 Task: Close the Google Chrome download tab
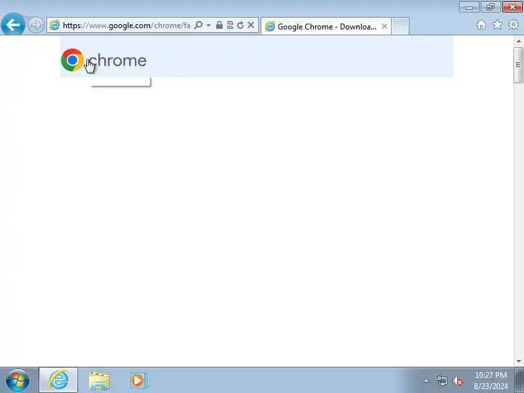click(x=384, y=26)
